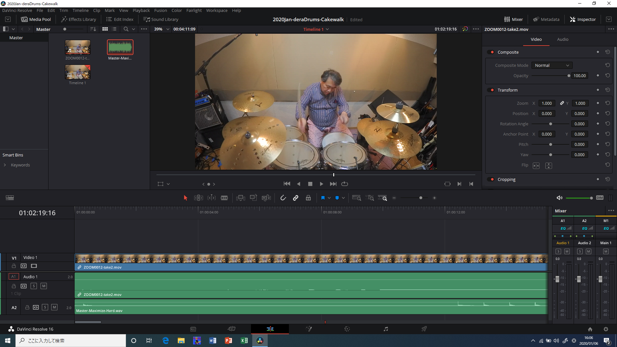Screen dimensions: 617x347
Task: Click Full Extent Zoom icon
Action: pos(357,198)
